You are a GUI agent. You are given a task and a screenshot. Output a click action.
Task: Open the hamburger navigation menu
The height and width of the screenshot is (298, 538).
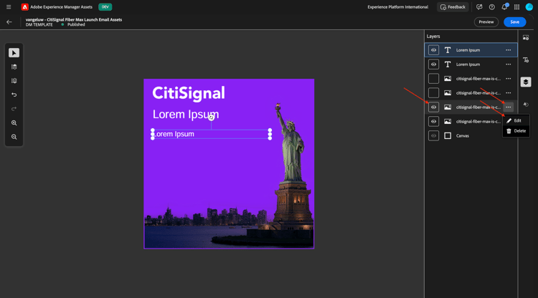(x=9, y=7)
